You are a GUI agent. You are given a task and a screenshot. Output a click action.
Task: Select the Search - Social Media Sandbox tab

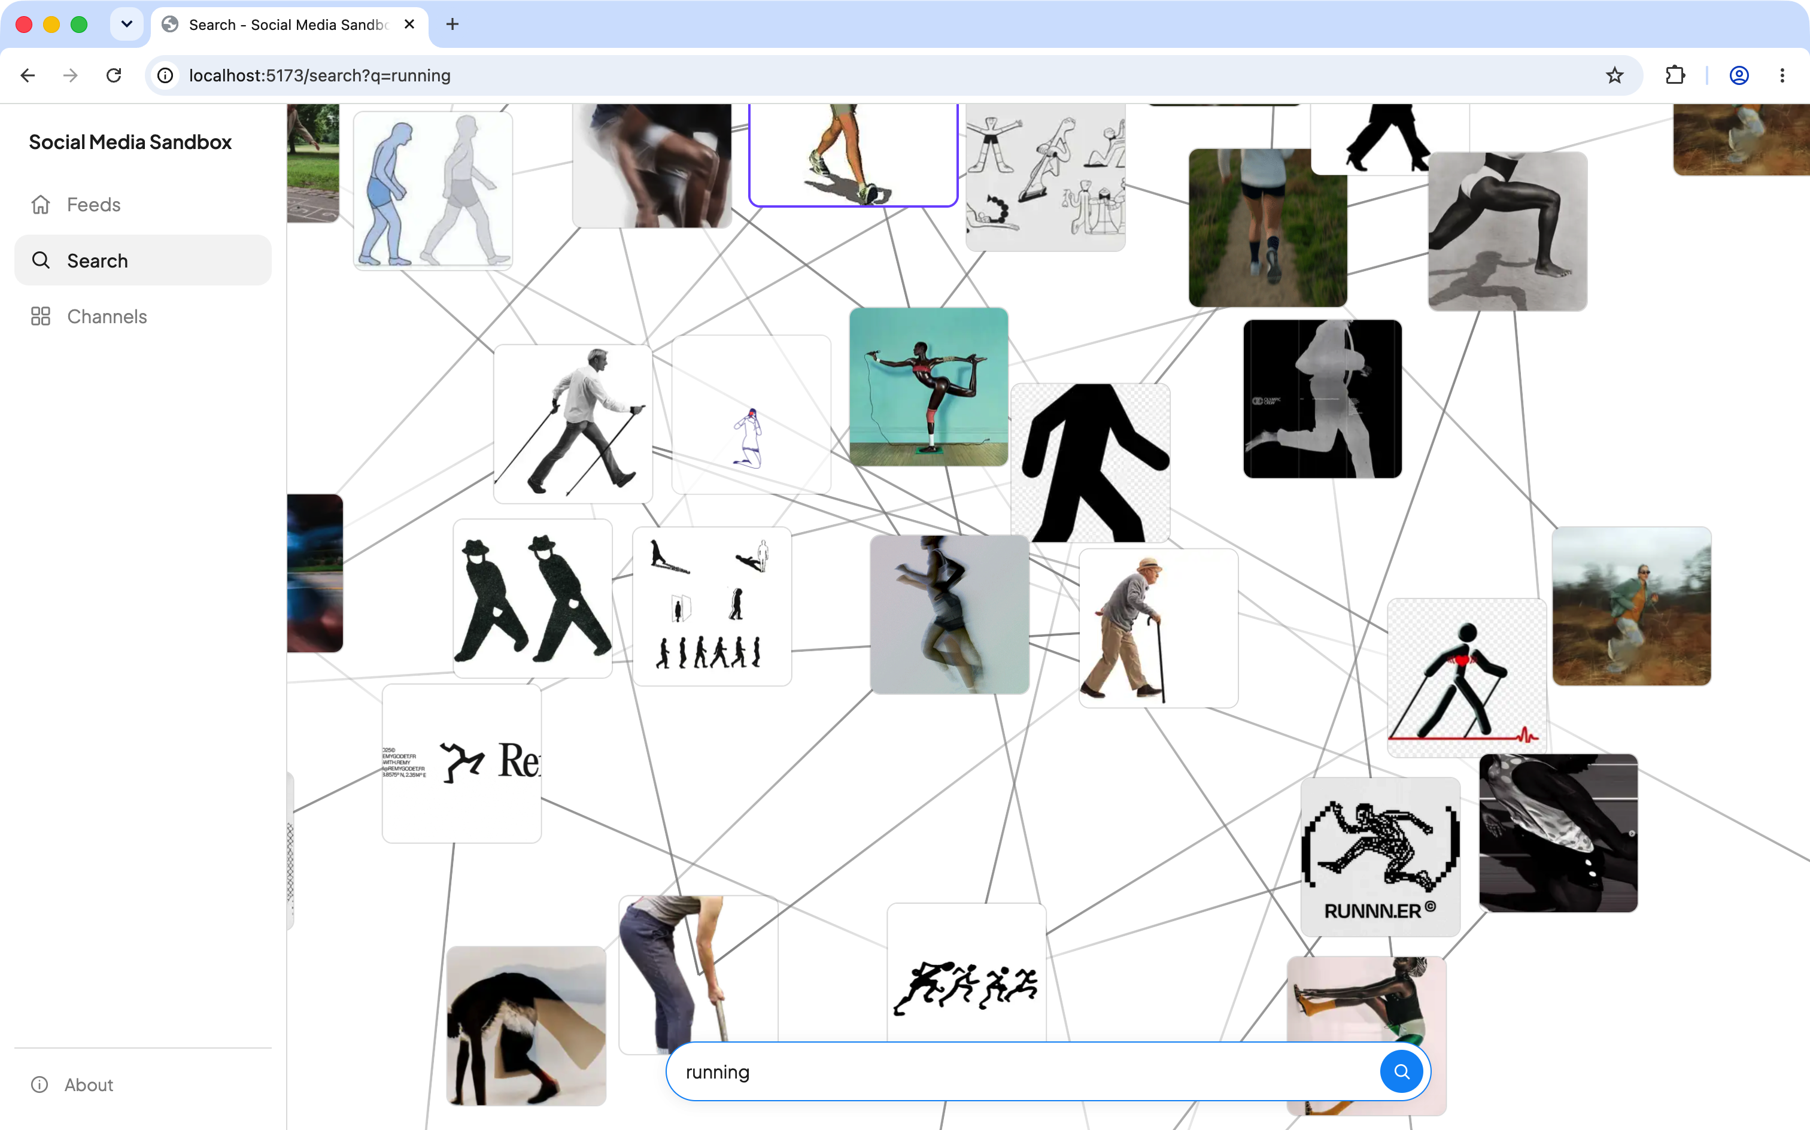tap(289, 25)
